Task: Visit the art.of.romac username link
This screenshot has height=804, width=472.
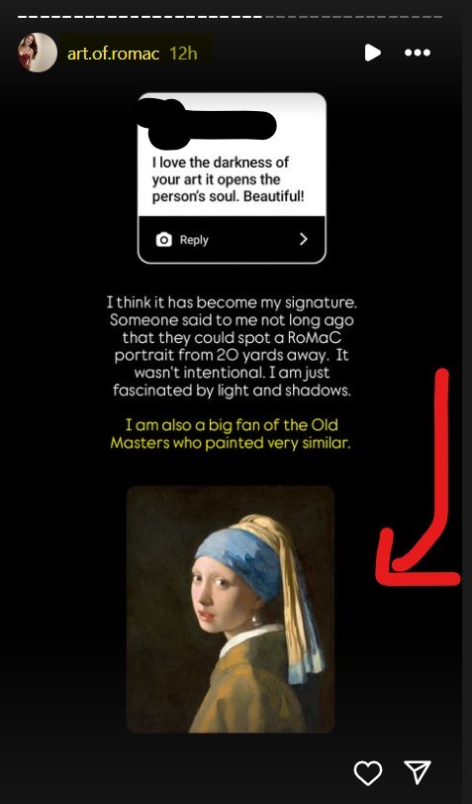Action: pos(113,54)
